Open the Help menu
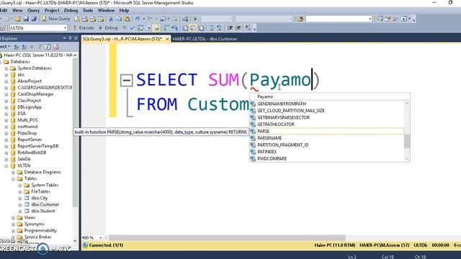This screenshot has width=461, height=259. coord(124,10)
